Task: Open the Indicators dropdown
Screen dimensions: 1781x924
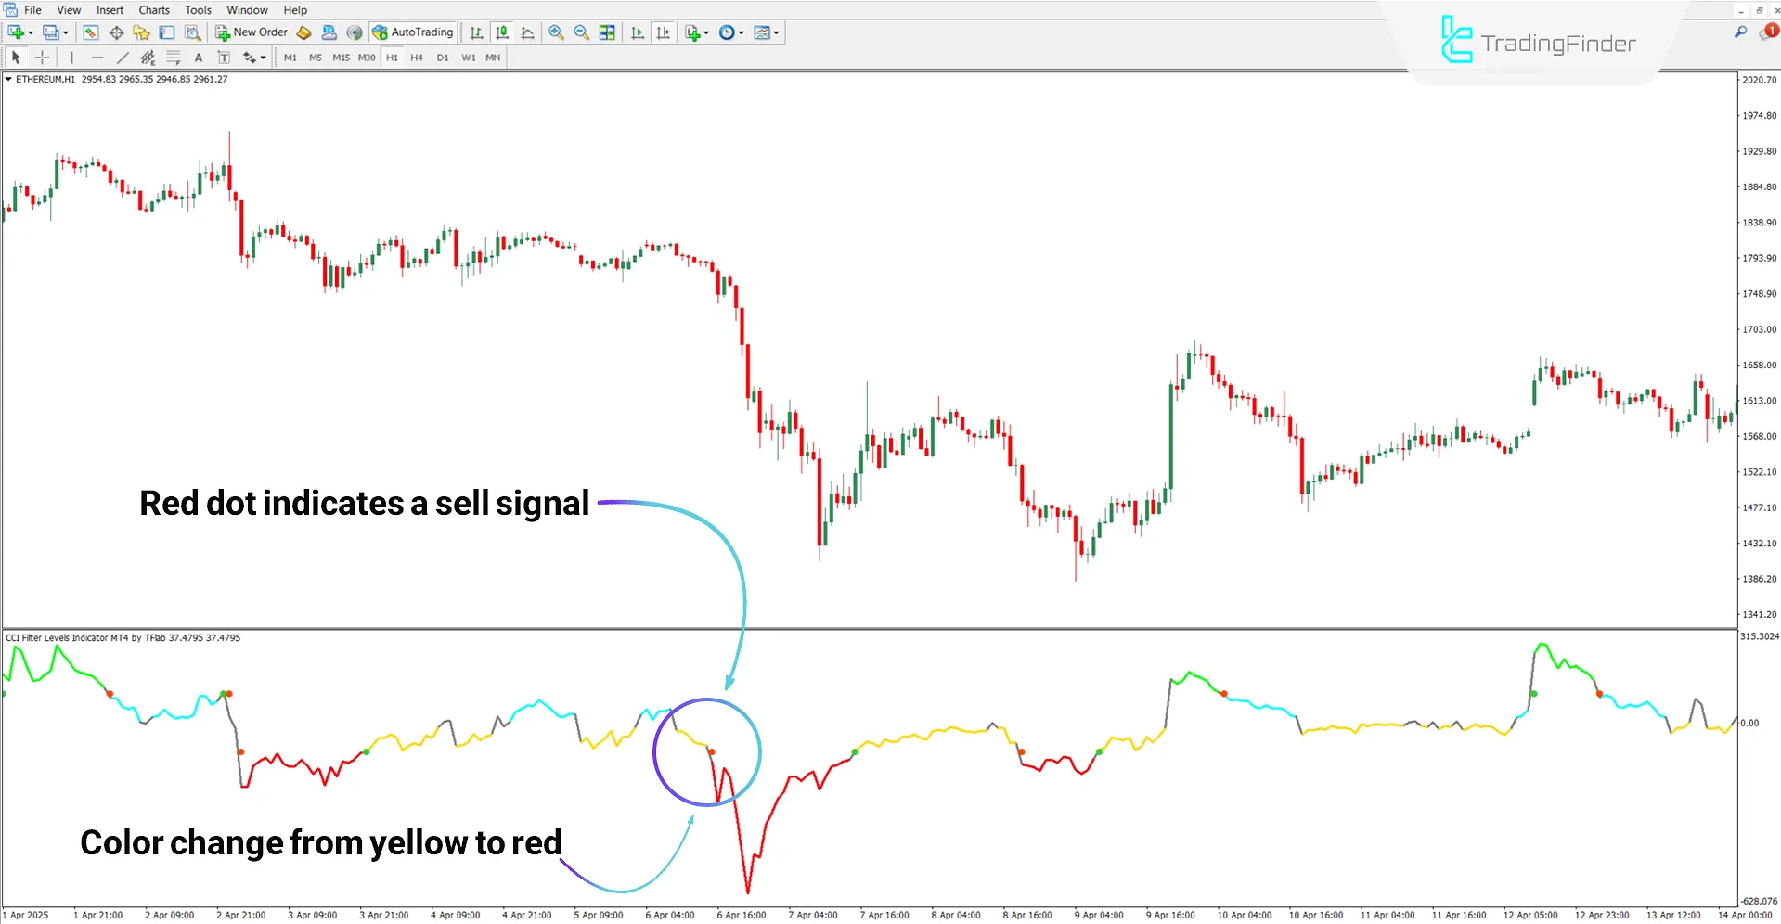Action: 695,32
